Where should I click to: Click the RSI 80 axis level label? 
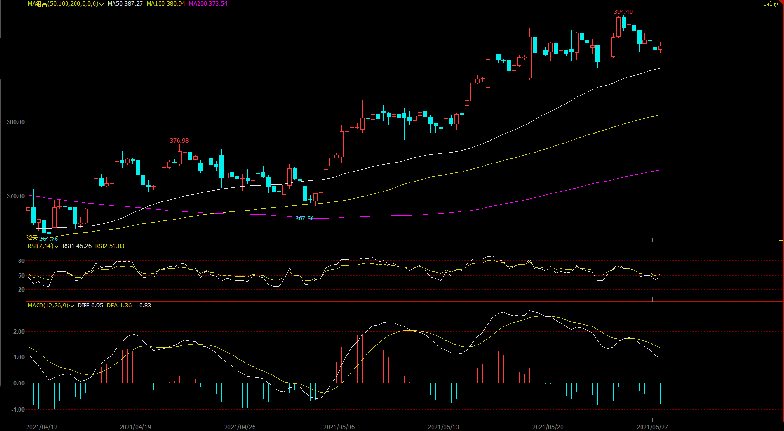21,261
